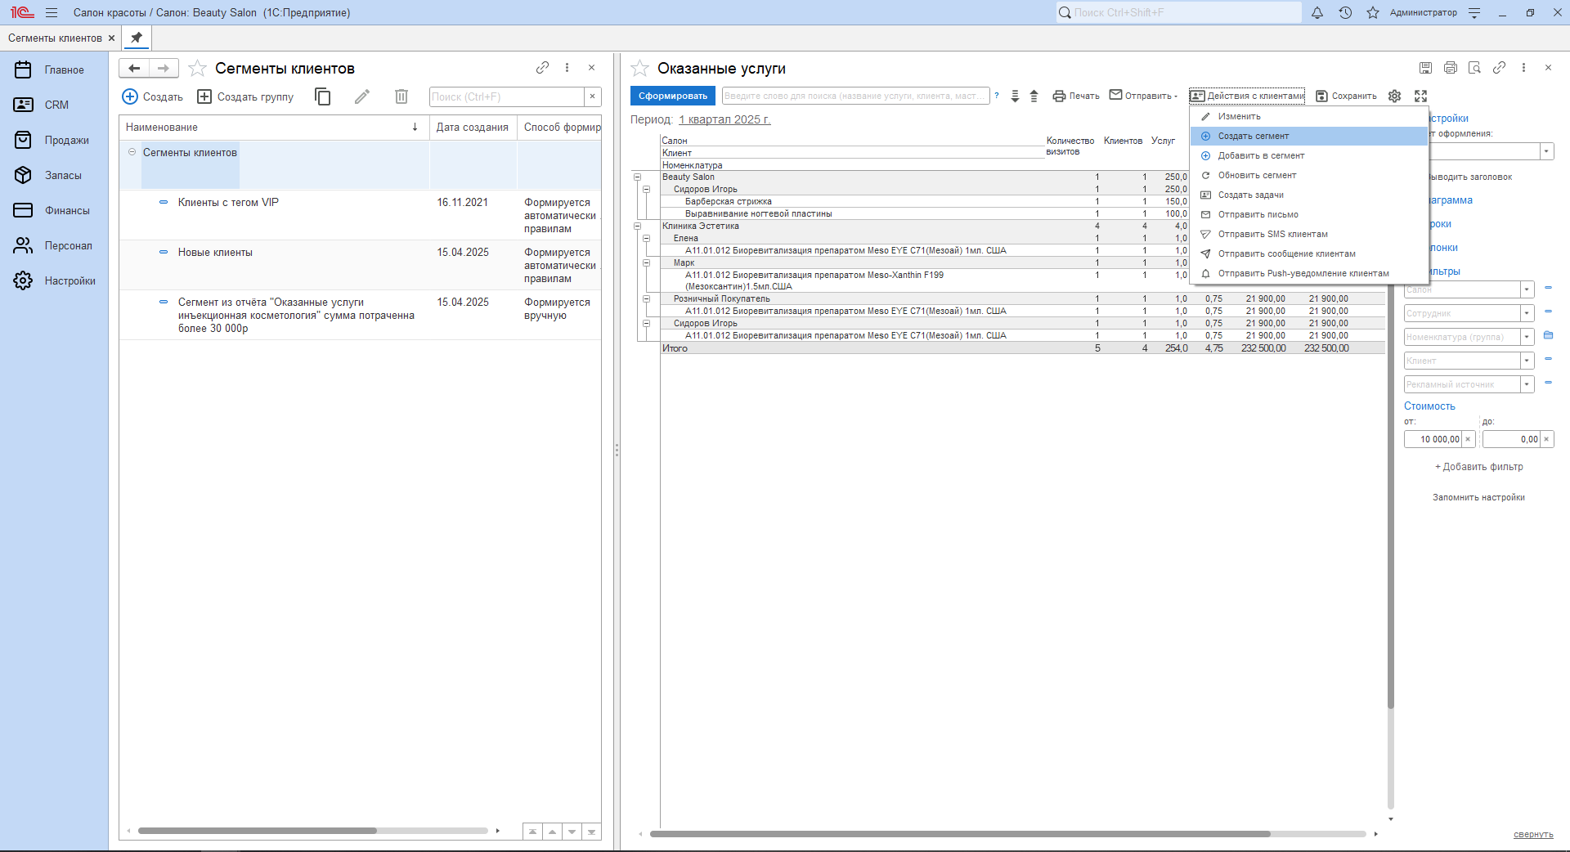
Task: Focus the segments search field Поиск (Ctrl+F)
Action: tap(507, 96)
